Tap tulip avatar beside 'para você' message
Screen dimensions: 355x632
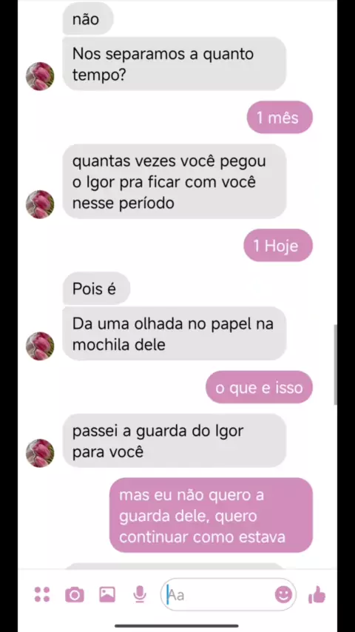tap(40, 453)
